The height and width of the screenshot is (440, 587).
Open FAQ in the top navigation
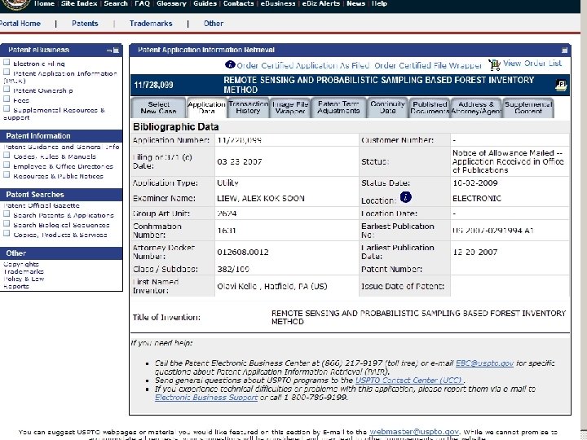point(142,4)
